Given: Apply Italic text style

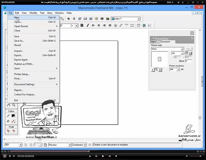Looking at the screenshot, I should tap(88, 25).
